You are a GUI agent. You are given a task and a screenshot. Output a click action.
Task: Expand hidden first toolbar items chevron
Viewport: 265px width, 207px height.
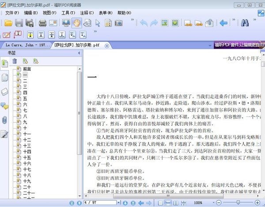coord(132,19)
